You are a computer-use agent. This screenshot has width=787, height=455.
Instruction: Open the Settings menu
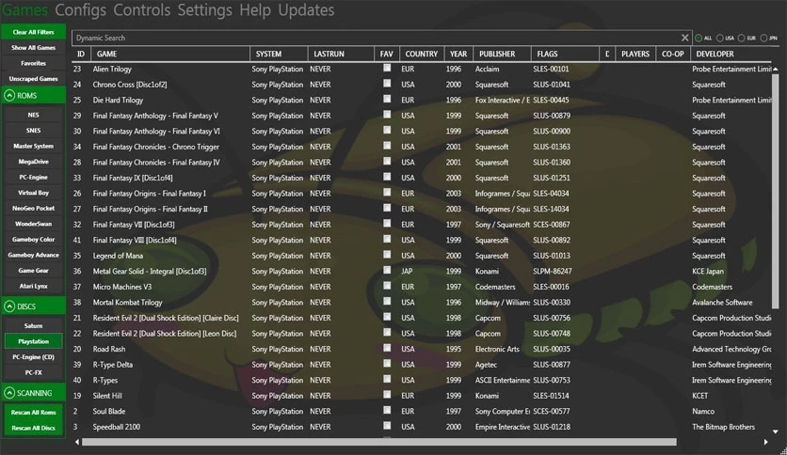204,10
